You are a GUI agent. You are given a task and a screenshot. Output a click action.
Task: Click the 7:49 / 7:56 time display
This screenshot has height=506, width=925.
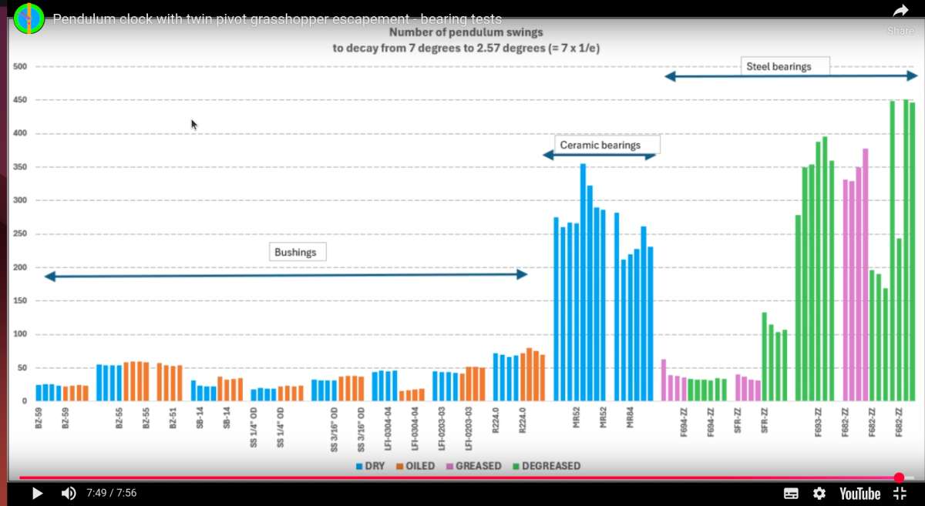point(112,494)
